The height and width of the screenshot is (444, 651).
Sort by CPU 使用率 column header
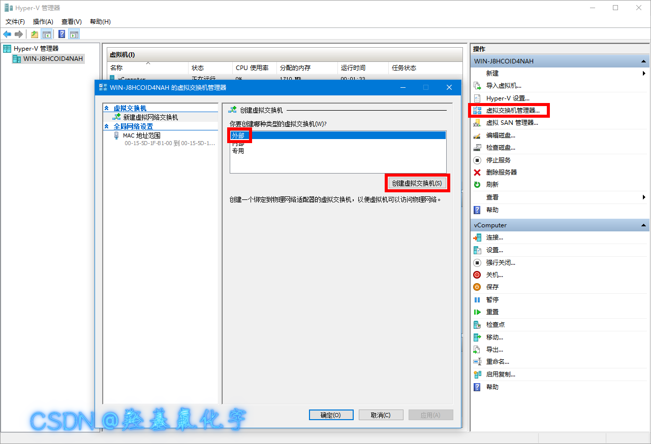254,67
